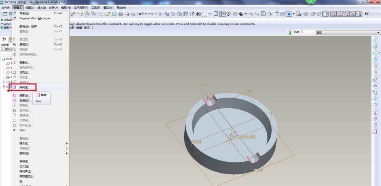Toggle datum plane display in toolbar
Viewport: 381px width, 186px height.
click(x=333, y=14)
